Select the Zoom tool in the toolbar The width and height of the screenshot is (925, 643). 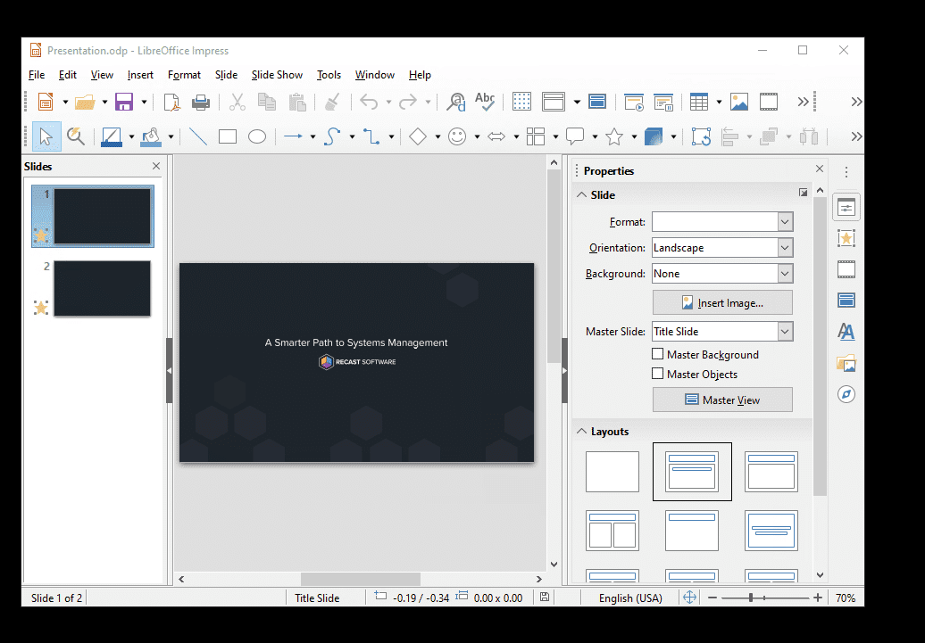pos(77,136)
